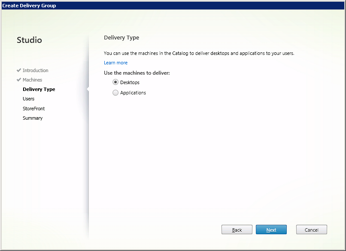Select the Delivery Type step
The image size is (346, 251).
39,89
